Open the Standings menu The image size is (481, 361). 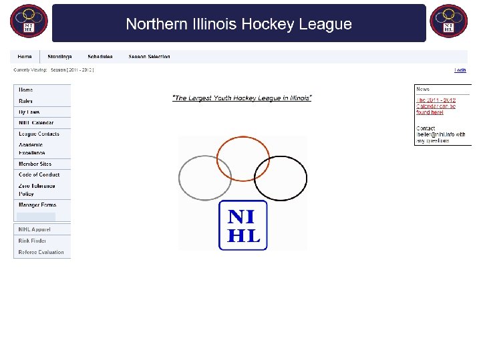[x=60, y=56]
